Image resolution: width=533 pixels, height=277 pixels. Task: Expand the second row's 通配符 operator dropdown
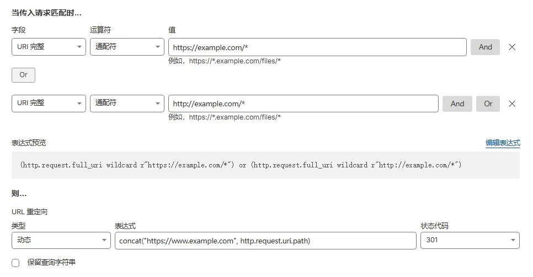tap(127, 104)
